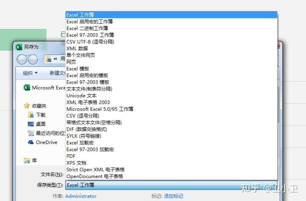Select XML 电子表格 2003 option

point(171,102)
